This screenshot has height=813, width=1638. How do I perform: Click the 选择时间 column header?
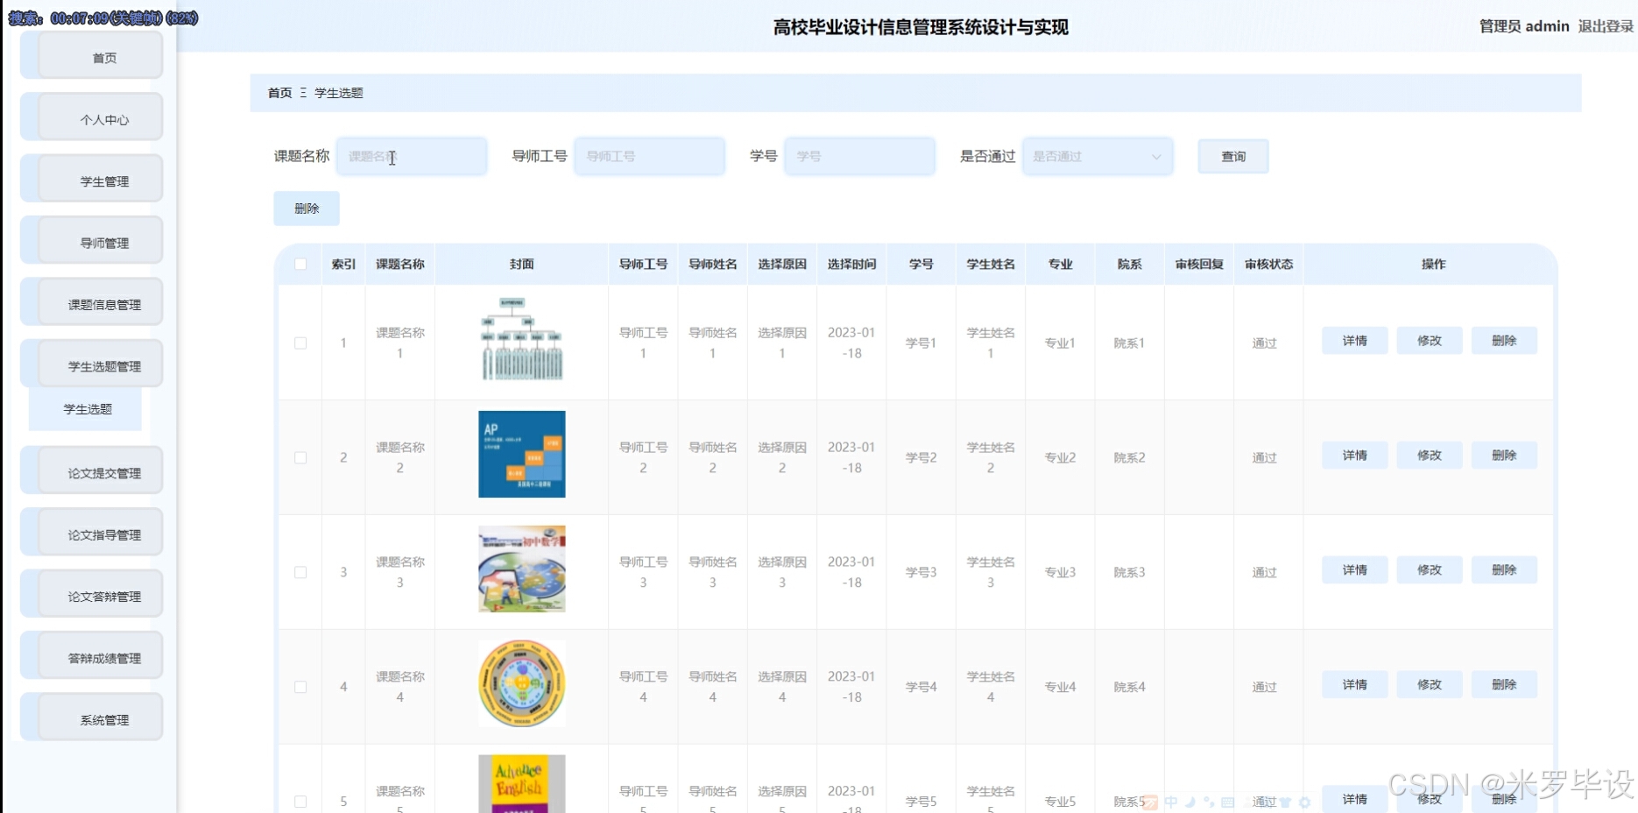pos(851,265)
